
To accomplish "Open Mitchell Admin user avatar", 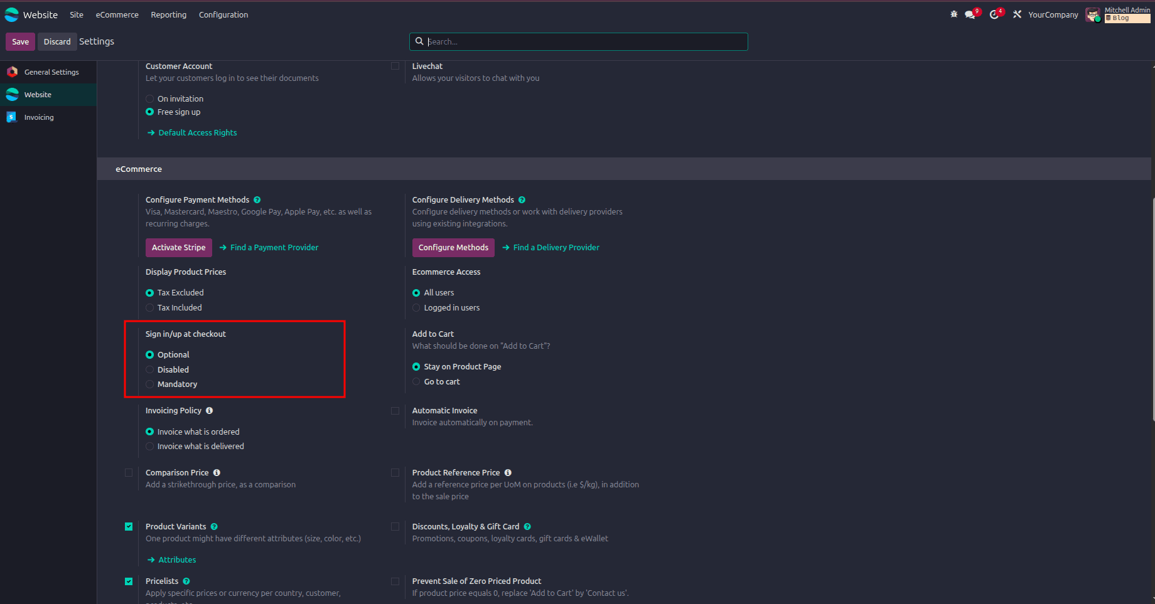I will tap(1093, 14).
